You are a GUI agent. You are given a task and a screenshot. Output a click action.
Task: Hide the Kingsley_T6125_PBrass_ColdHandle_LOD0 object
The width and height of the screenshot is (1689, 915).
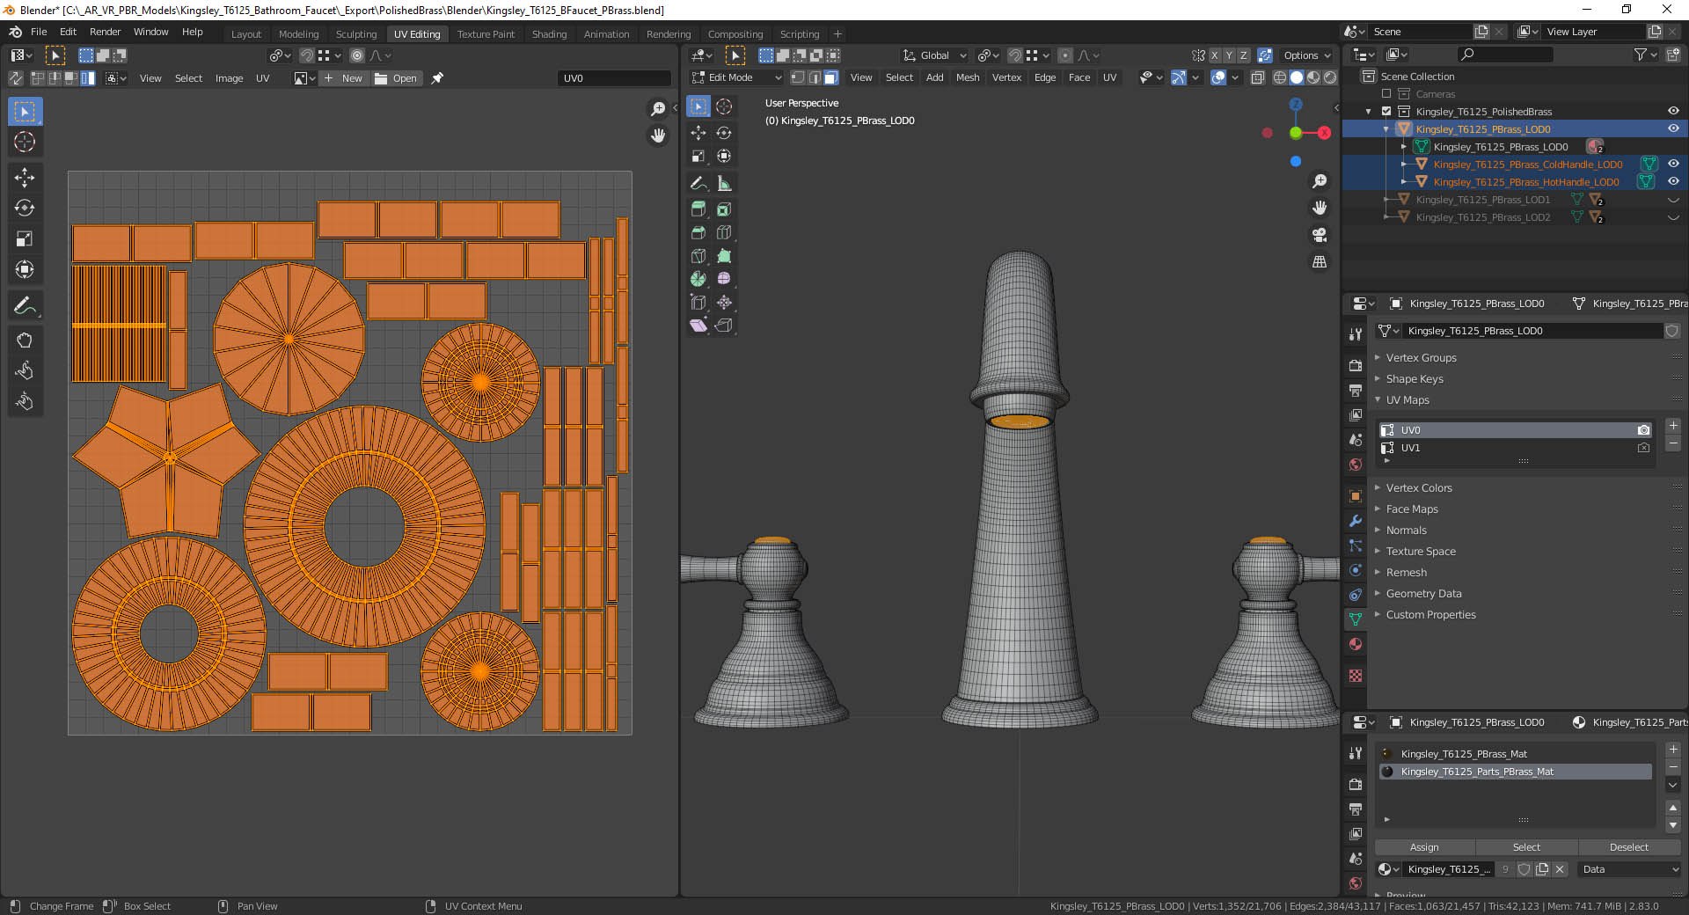[1673, 164]
